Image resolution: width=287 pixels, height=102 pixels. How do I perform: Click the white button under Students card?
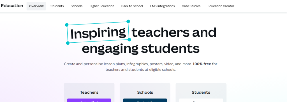click(201, 100)
